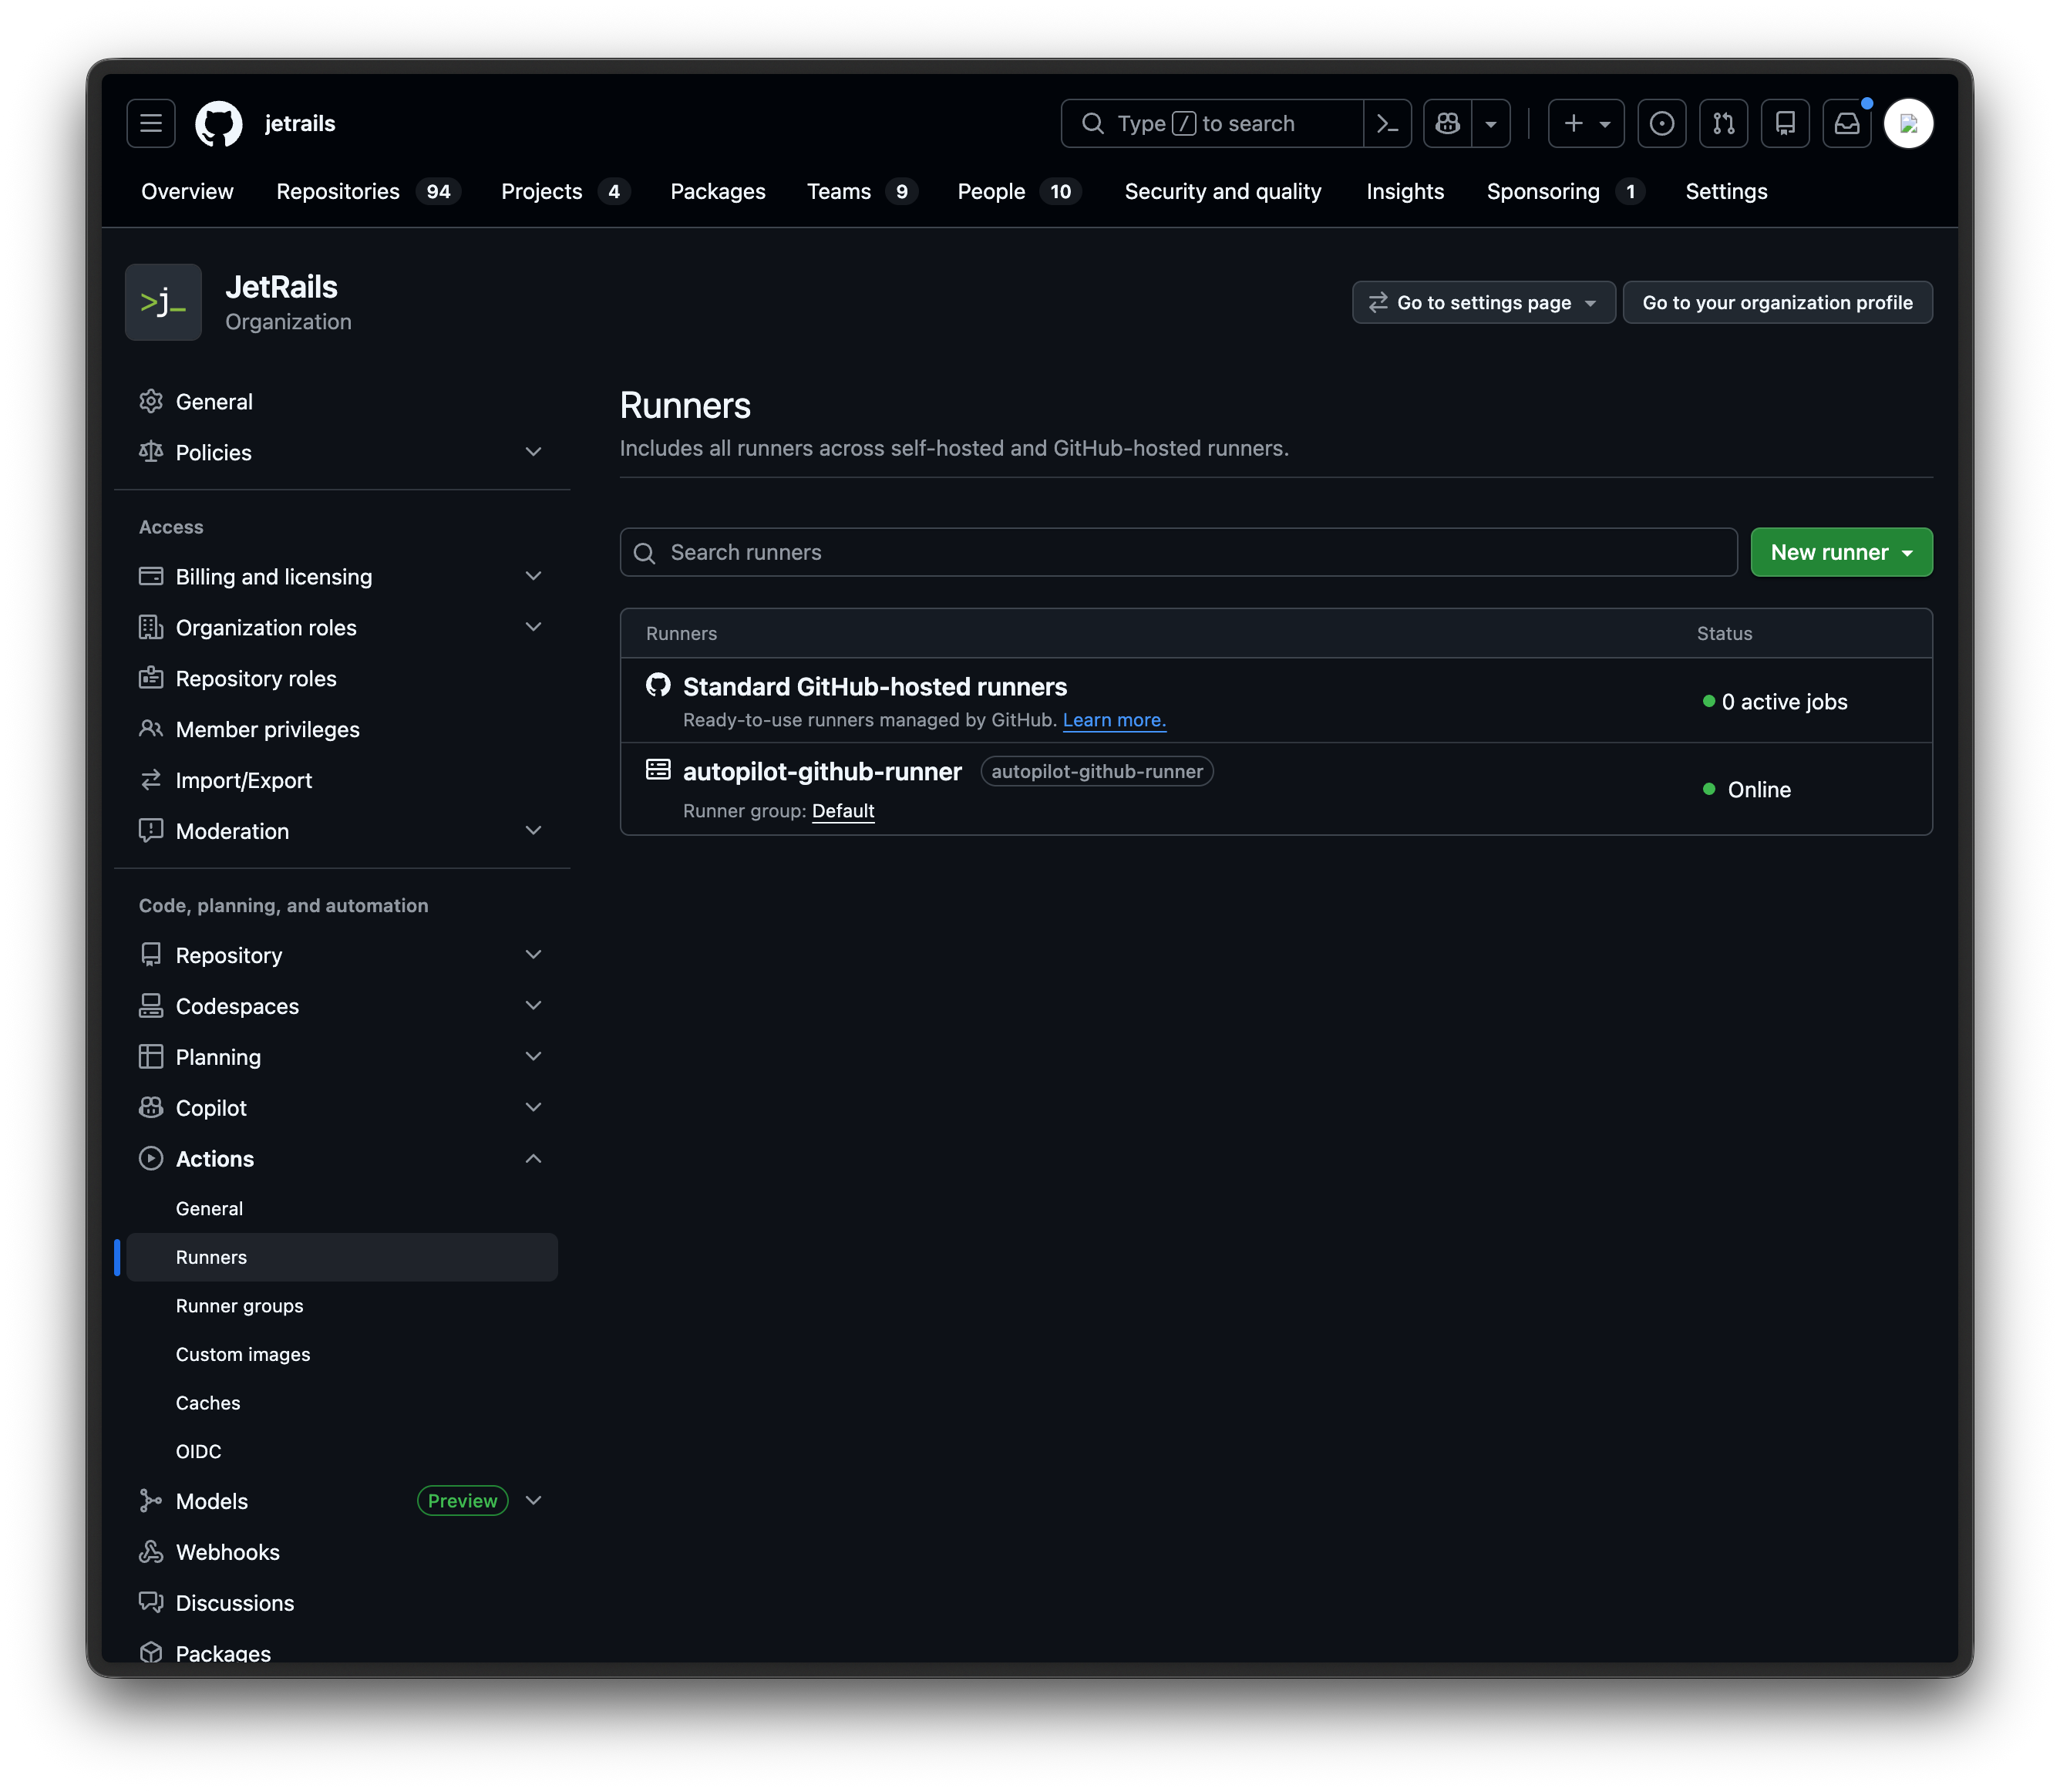Click the Repository roles sidebar icon
2060x1792 pixels.
(x=151, y=678)
